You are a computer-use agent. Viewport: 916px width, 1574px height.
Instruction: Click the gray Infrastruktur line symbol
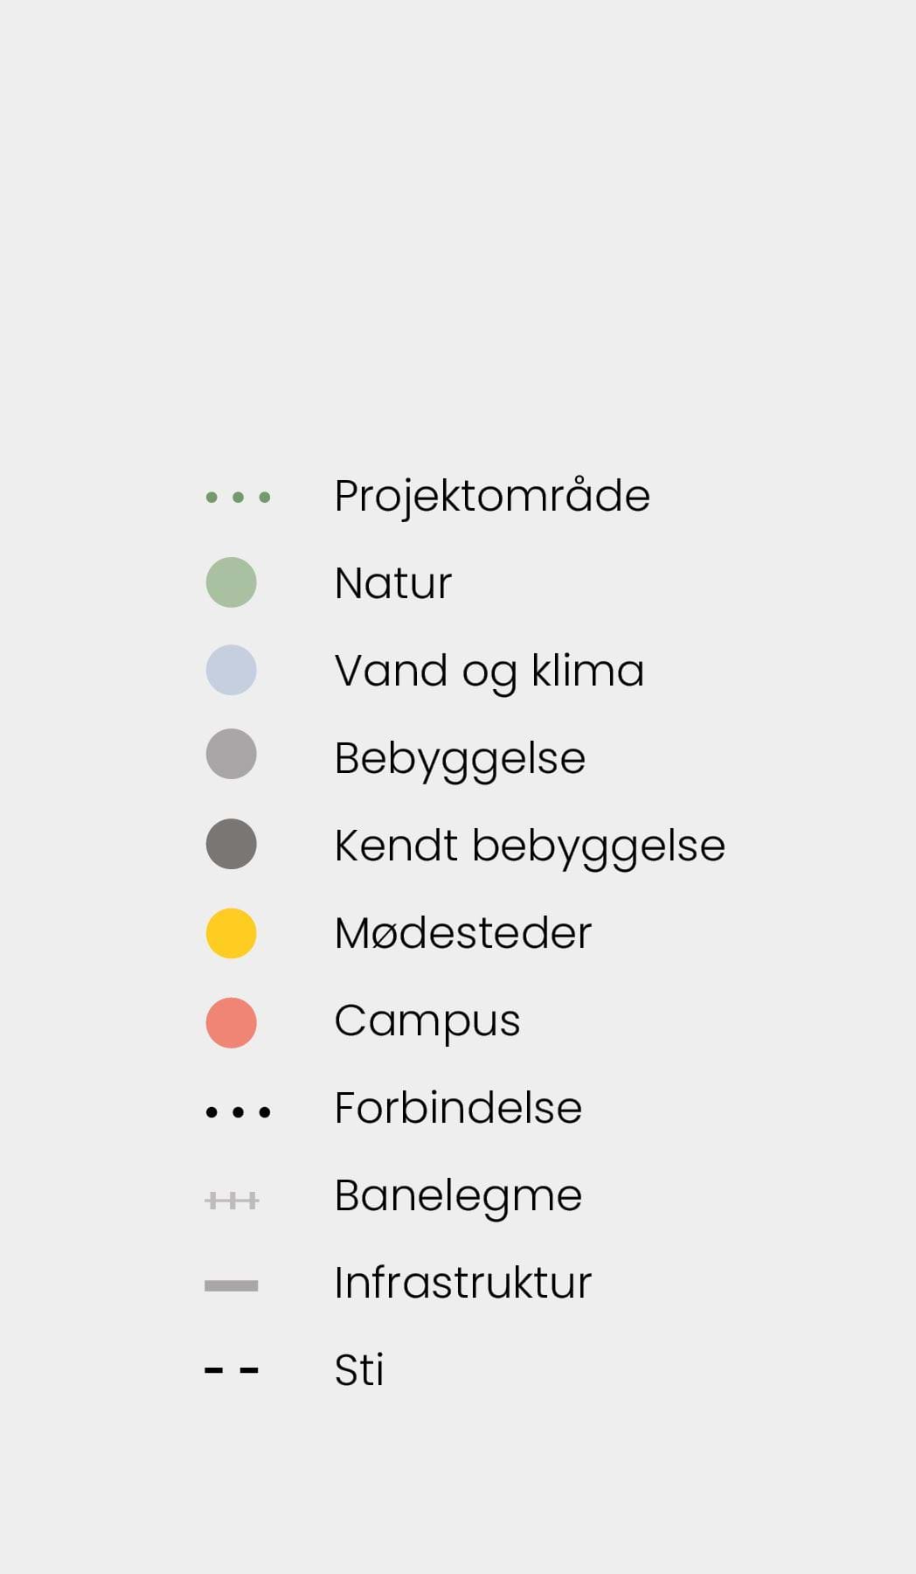pos(232,1285)
